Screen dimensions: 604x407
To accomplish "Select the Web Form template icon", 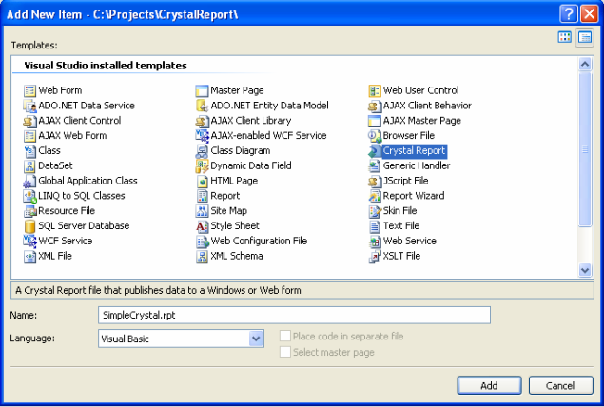I will 29,90.
